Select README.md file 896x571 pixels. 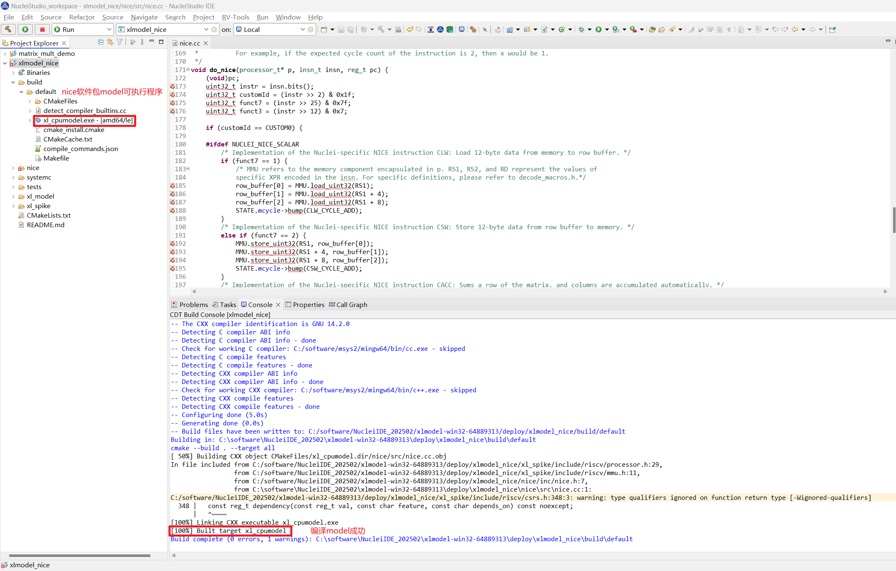(x=46, y=225)
